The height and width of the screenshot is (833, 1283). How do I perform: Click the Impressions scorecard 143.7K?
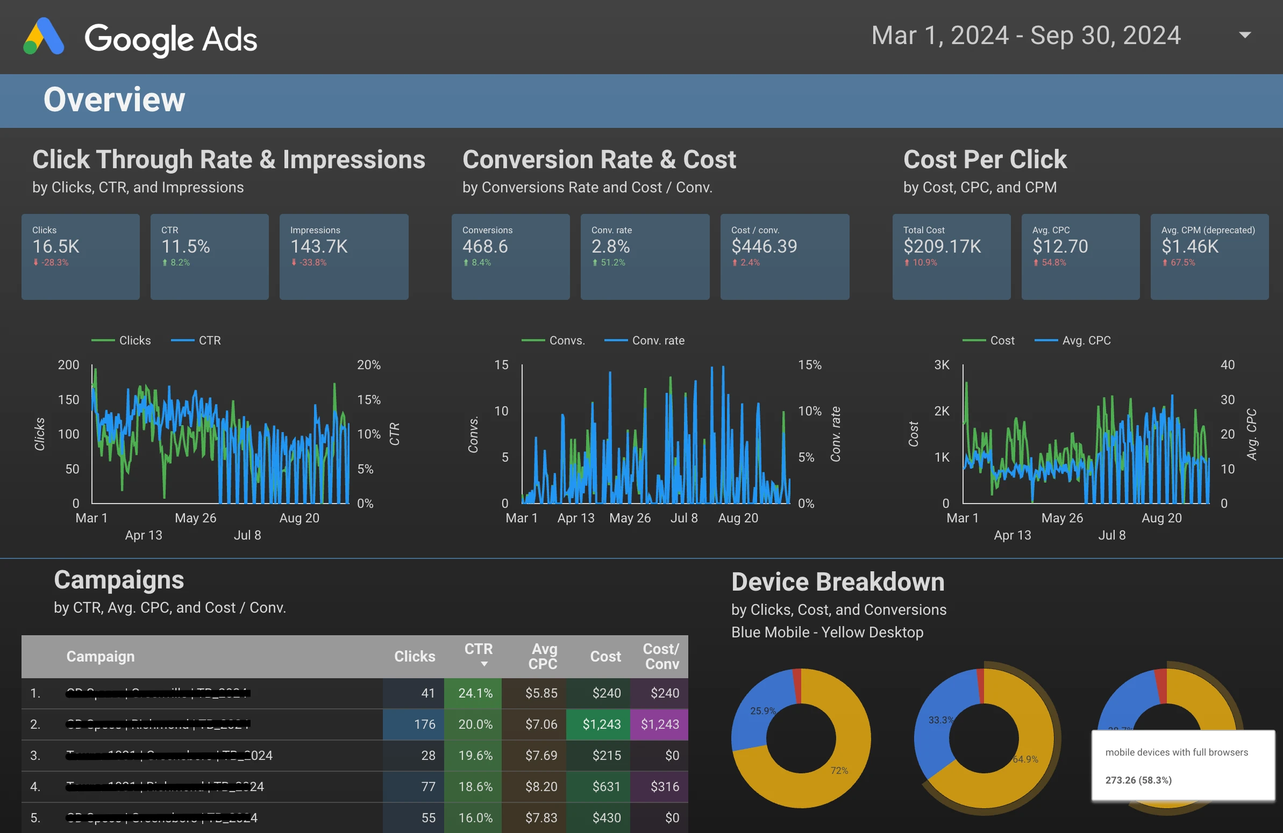click(x=344, y=257)
